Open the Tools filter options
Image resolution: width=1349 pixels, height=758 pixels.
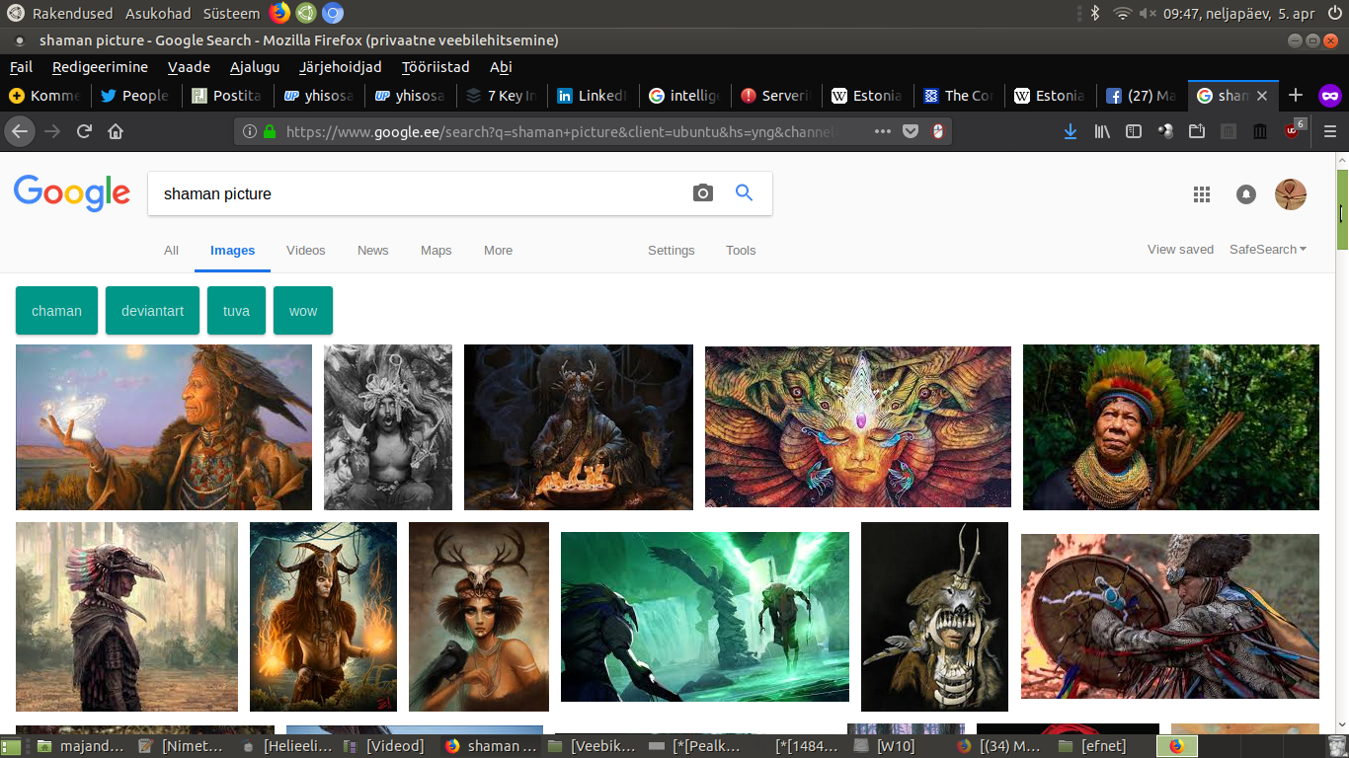(x=741, y=251)
